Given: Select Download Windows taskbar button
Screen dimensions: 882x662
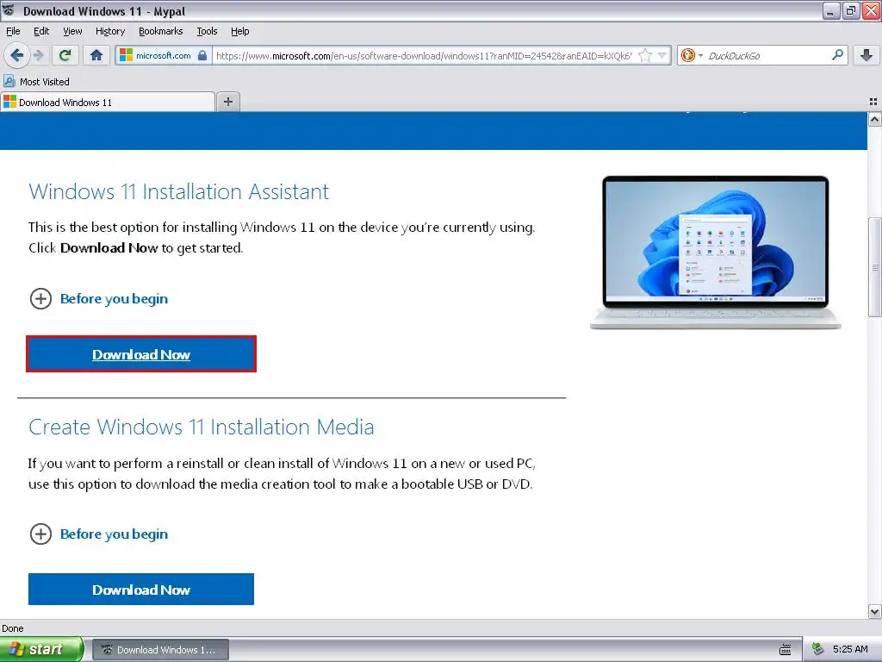Looking at the screenshot, I should tap(159, 650).
